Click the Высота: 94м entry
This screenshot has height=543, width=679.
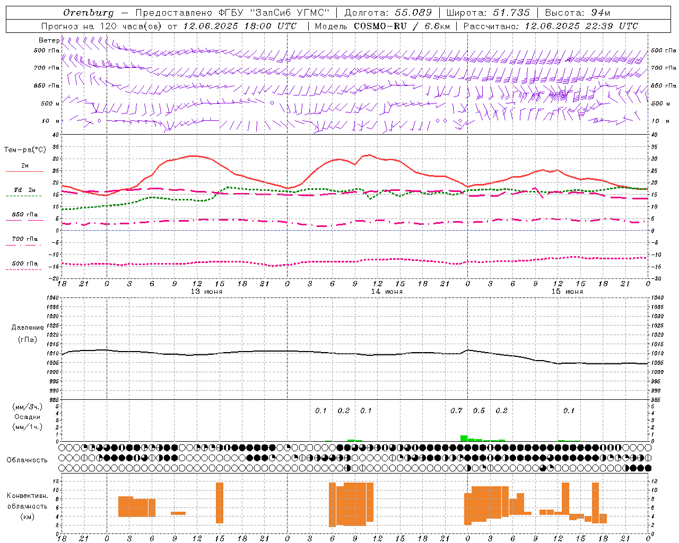578,13
